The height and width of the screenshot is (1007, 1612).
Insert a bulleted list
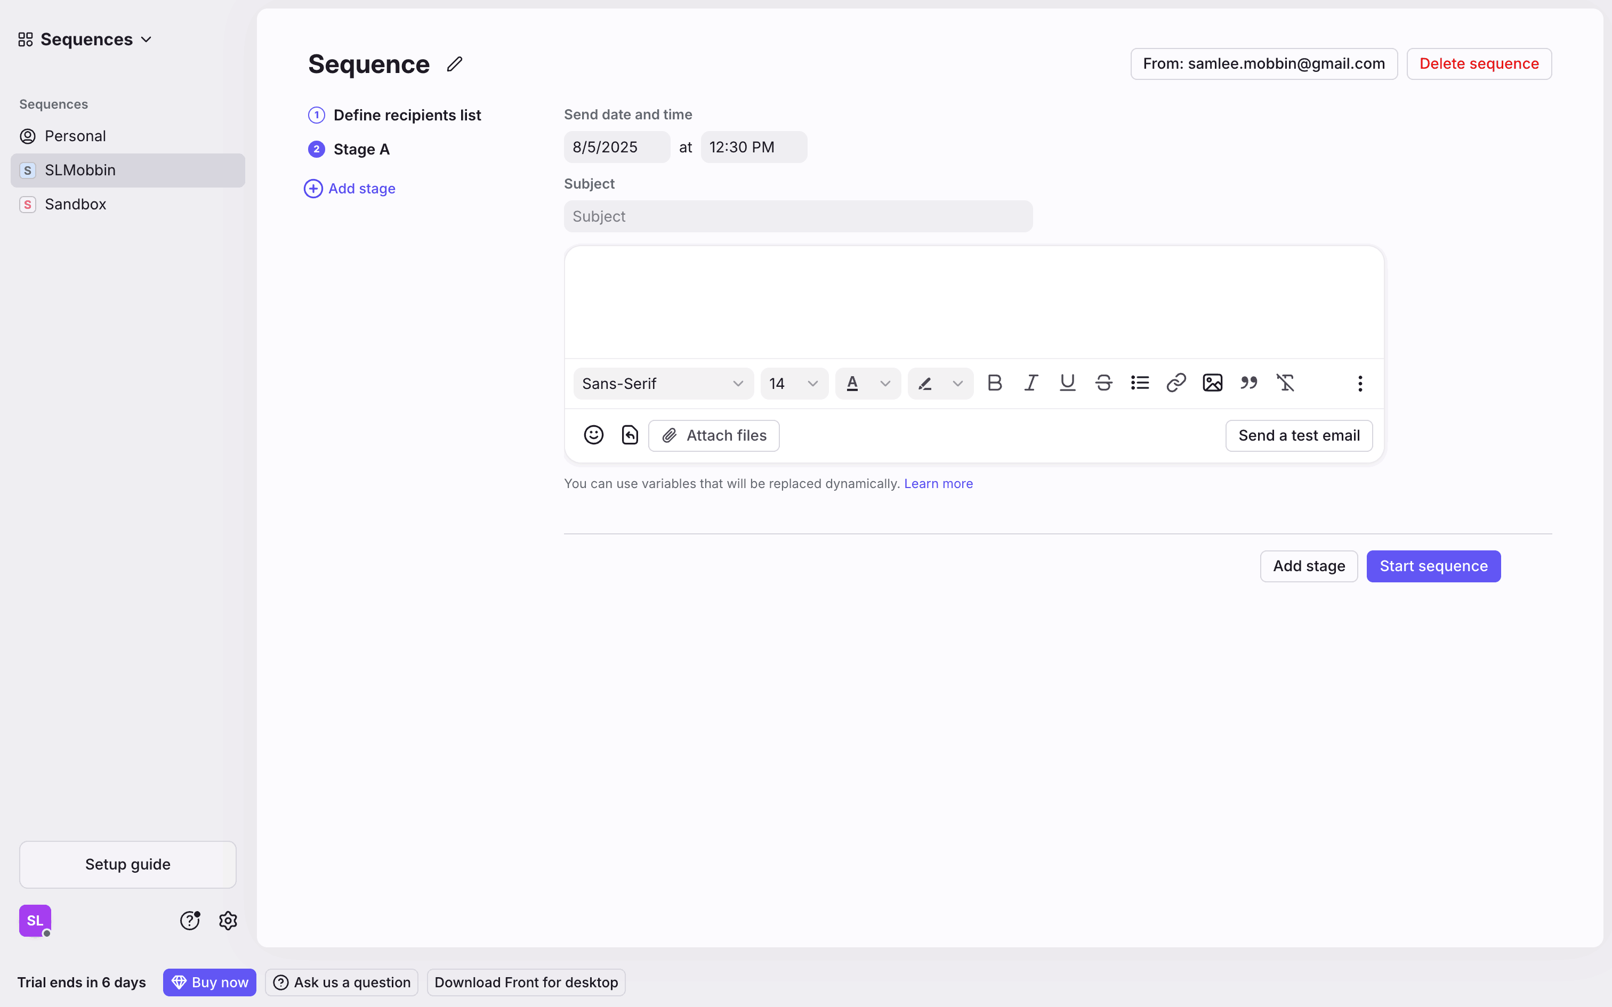point(1140,383)
